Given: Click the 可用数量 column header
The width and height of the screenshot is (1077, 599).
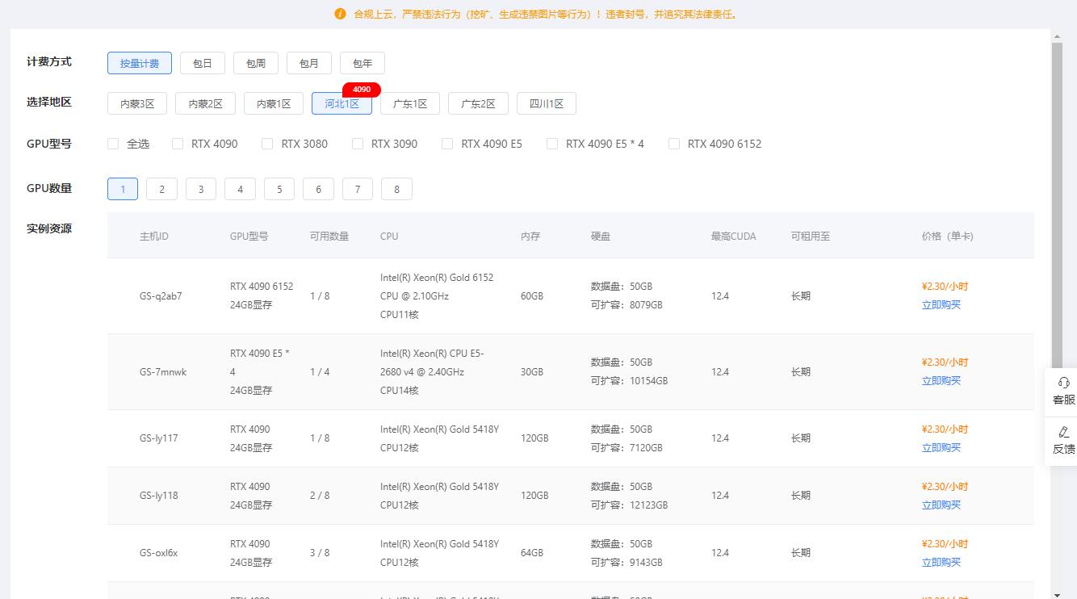Looking at the screenshot, I should (329, 237).
